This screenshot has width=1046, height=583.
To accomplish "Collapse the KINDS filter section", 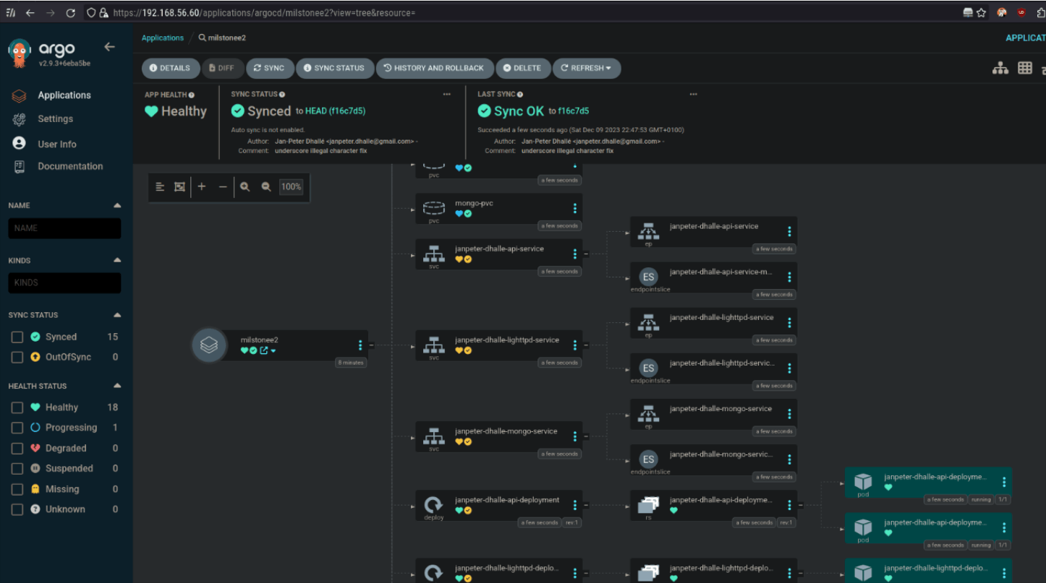I will [x=117, y=260].
